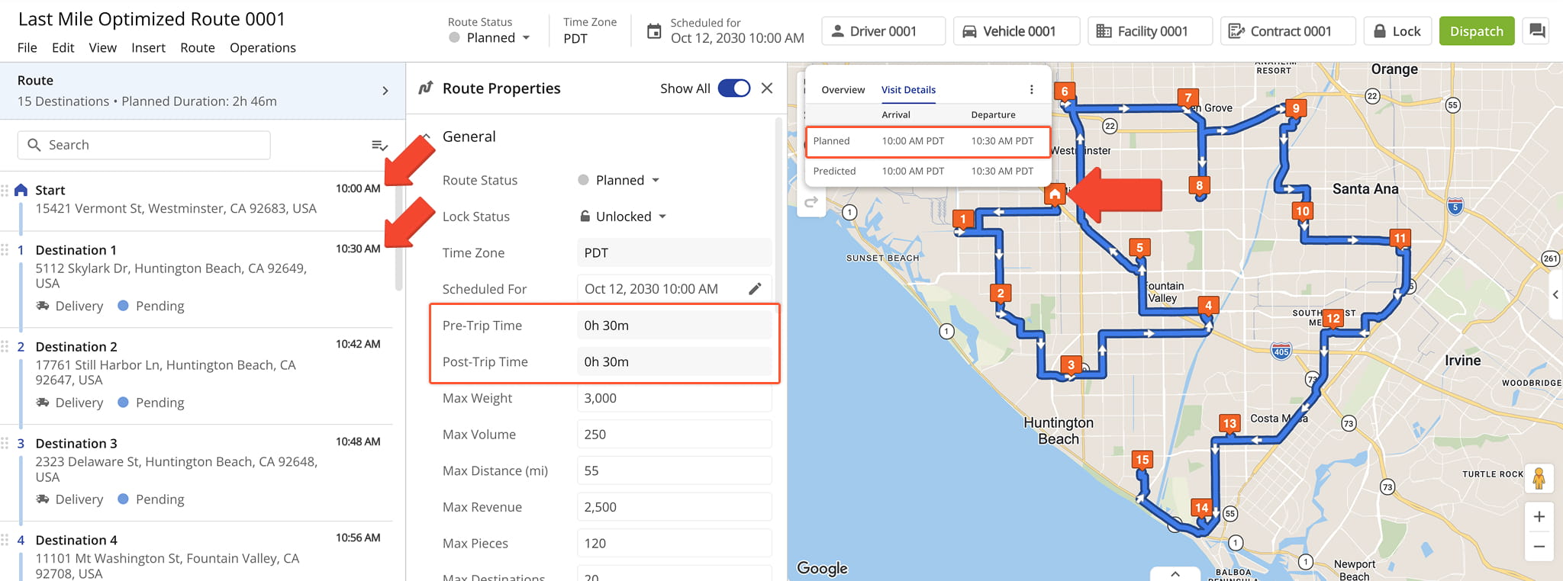Click the Route Properties route icon
The height and width of the screenshot is (581, 1563).
tap(426, 88)
